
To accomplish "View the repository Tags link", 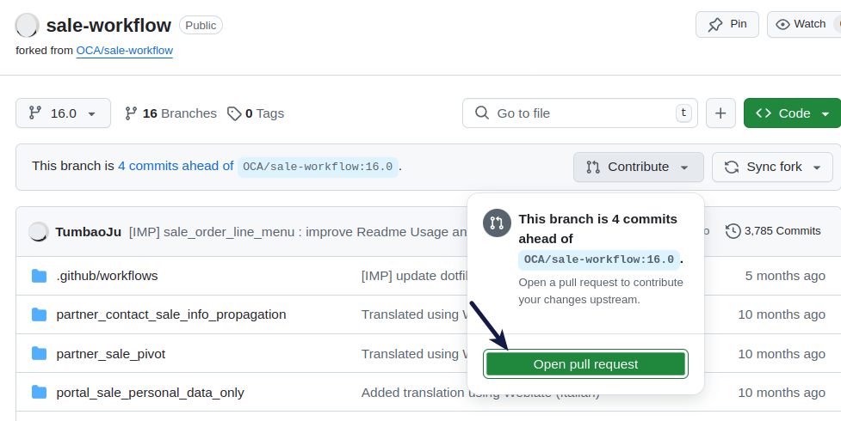I will coord(256,113).
